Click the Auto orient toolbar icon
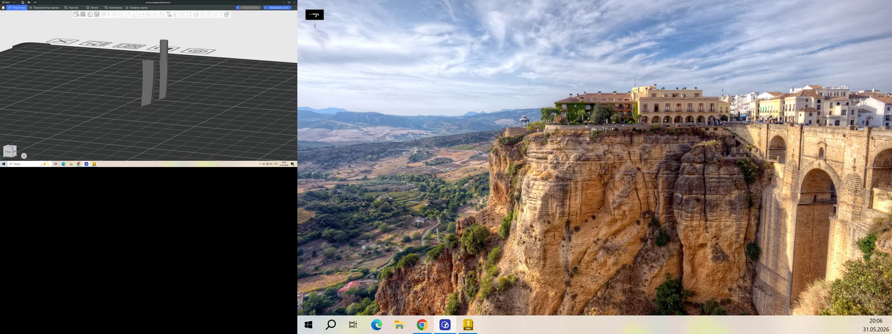The height and width of the screenshot is (334, 892). pos(90,14)
